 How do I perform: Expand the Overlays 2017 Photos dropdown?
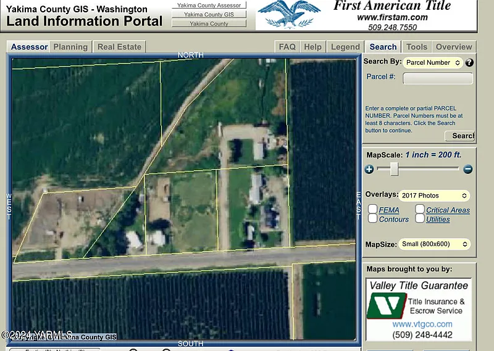[434, 196]
